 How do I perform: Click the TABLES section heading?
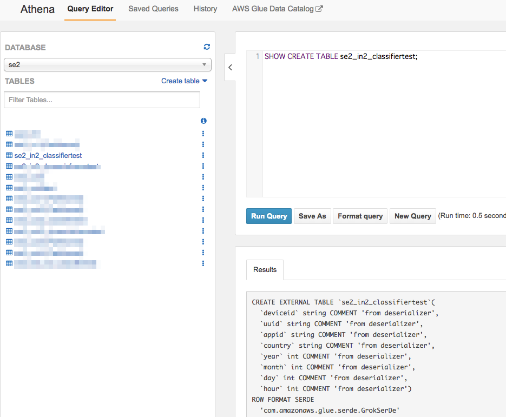point(19,81)
